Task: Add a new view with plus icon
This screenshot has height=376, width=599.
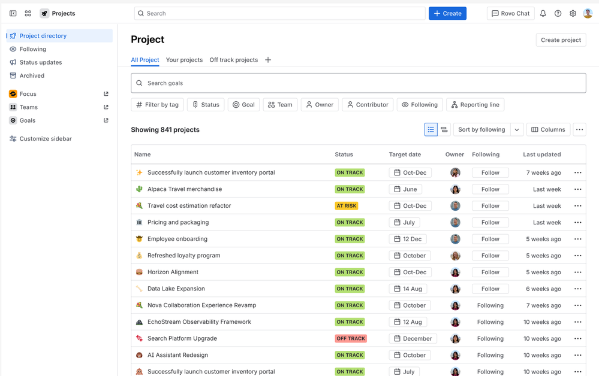Action: tap(268, 60)
